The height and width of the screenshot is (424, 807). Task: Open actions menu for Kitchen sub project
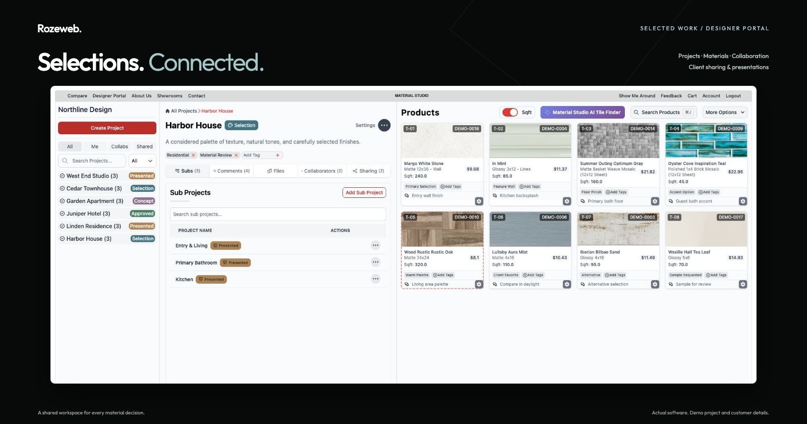375,279
